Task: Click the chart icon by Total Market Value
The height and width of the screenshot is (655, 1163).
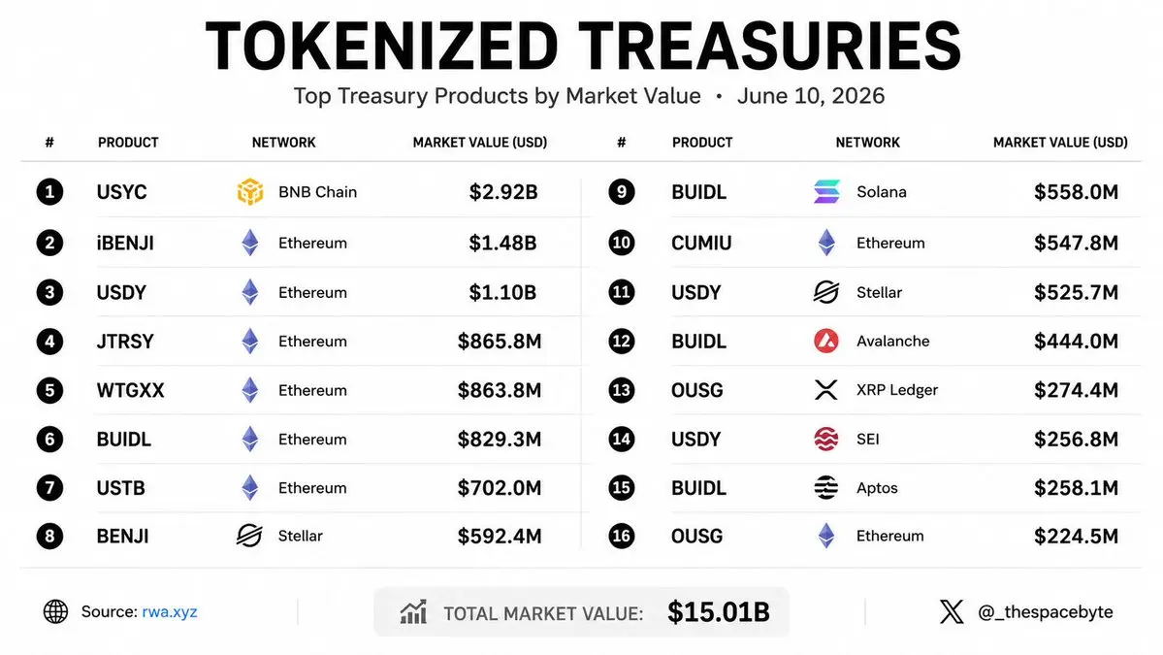Action: pos(414,612)
